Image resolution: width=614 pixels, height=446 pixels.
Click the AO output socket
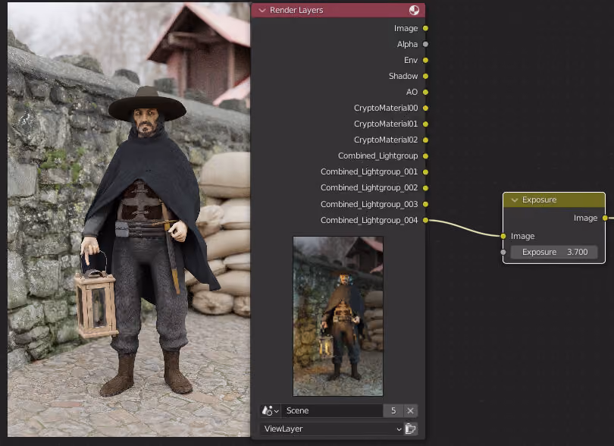point(426,92)
